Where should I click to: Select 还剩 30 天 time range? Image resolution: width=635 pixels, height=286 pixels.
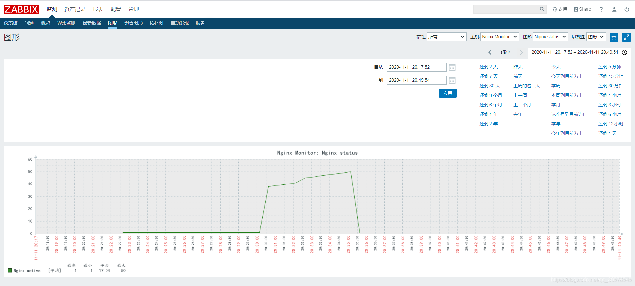coord(490,86)
